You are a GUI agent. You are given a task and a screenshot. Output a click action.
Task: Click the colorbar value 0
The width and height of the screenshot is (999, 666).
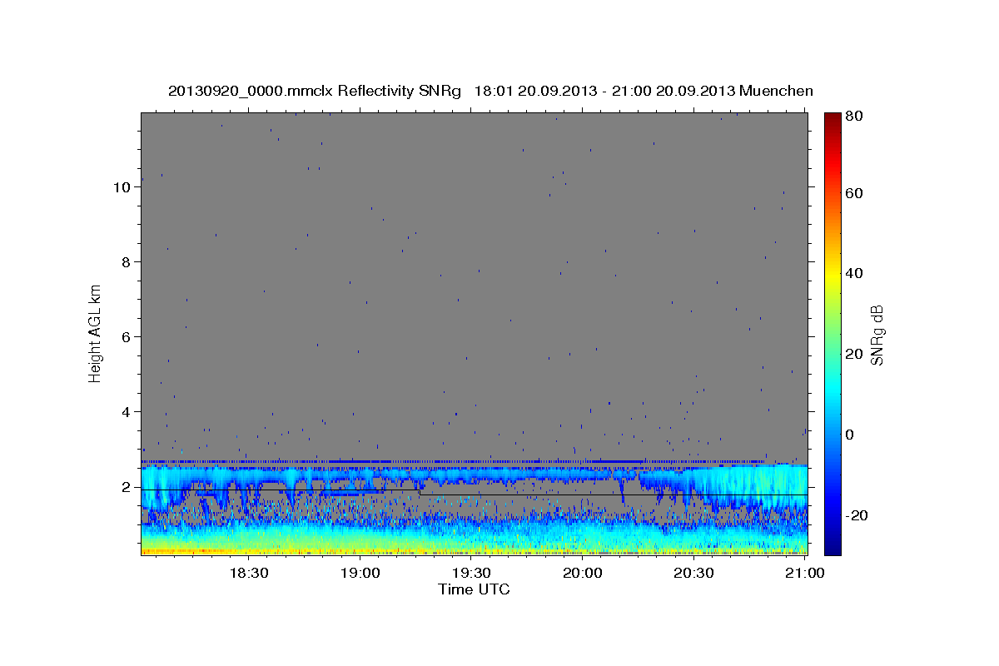[849, 435]
